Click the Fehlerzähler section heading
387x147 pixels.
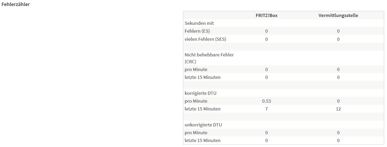pyautogui.click(x=15, y=4)
